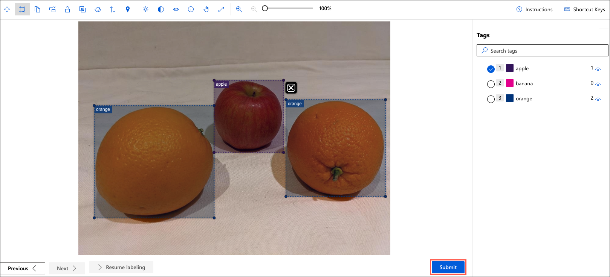Viewport: 610px width, 277px height.
Task: Click the right orange box label
Action: (x=295, y=104)
